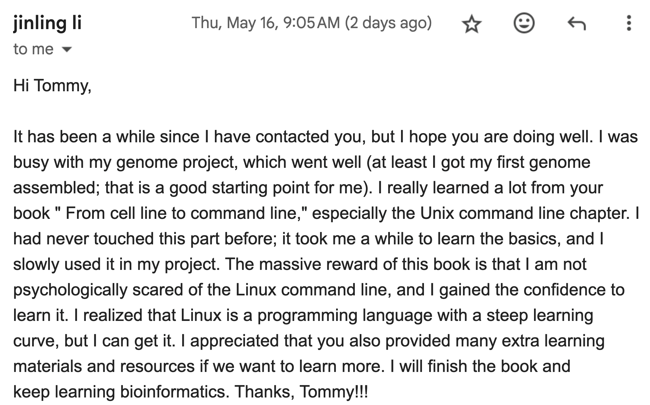Click the 'to me' recipient text
This screenshot has width=650, height=405.
(33, 49)
